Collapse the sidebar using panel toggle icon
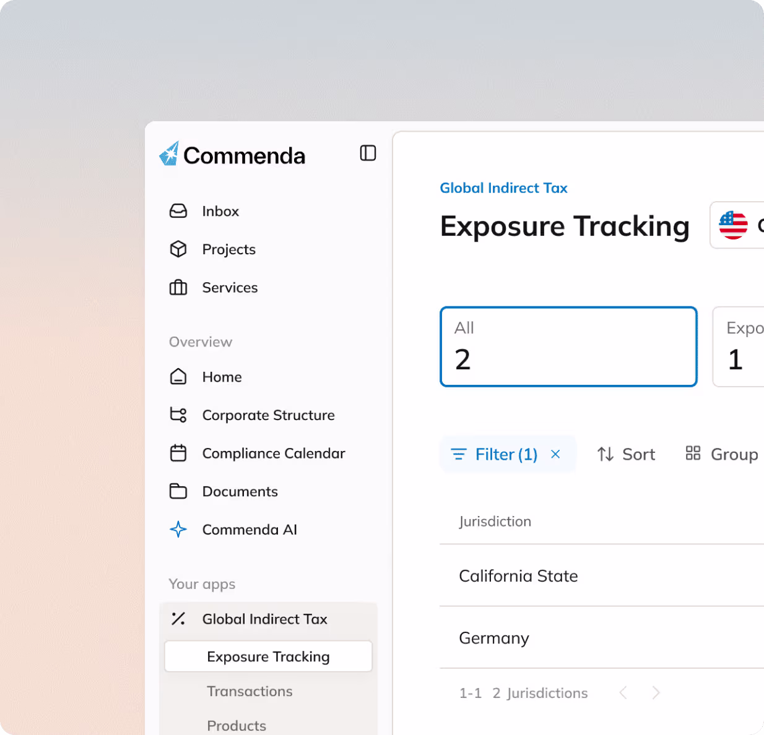This screenshot has width=764, height=735. (368, 153)
